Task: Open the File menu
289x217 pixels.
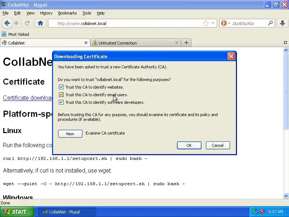Action: coord(5,13)
